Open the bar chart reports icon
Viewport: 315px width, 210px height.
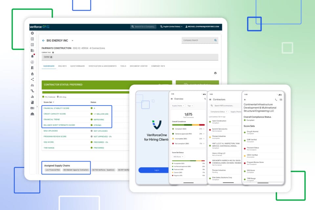(x=32, y=97)
